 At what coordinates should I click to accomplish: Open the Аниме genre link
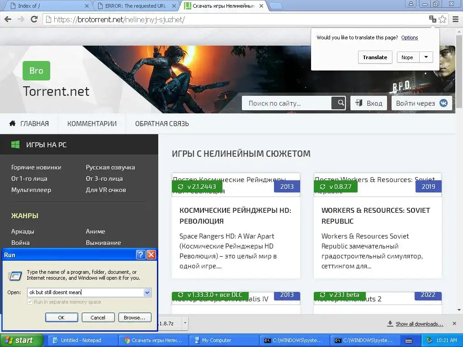(x=95, y=231)
